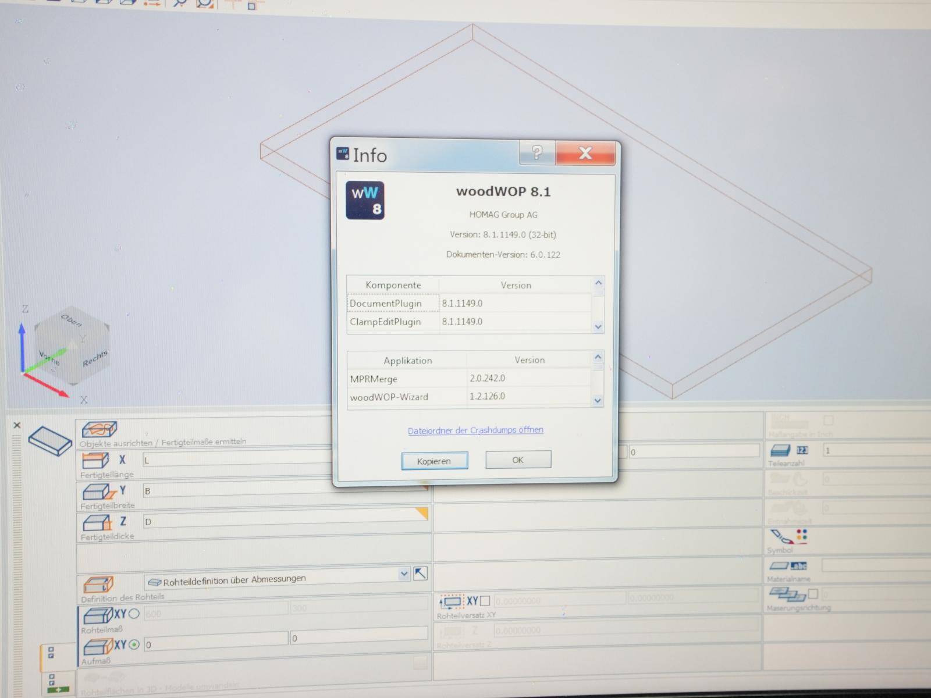Viewport: 931px width, 698px height.
Task: Confirm the Info dialog with OK
Action: pyautogui.click(x=518, y=460)
